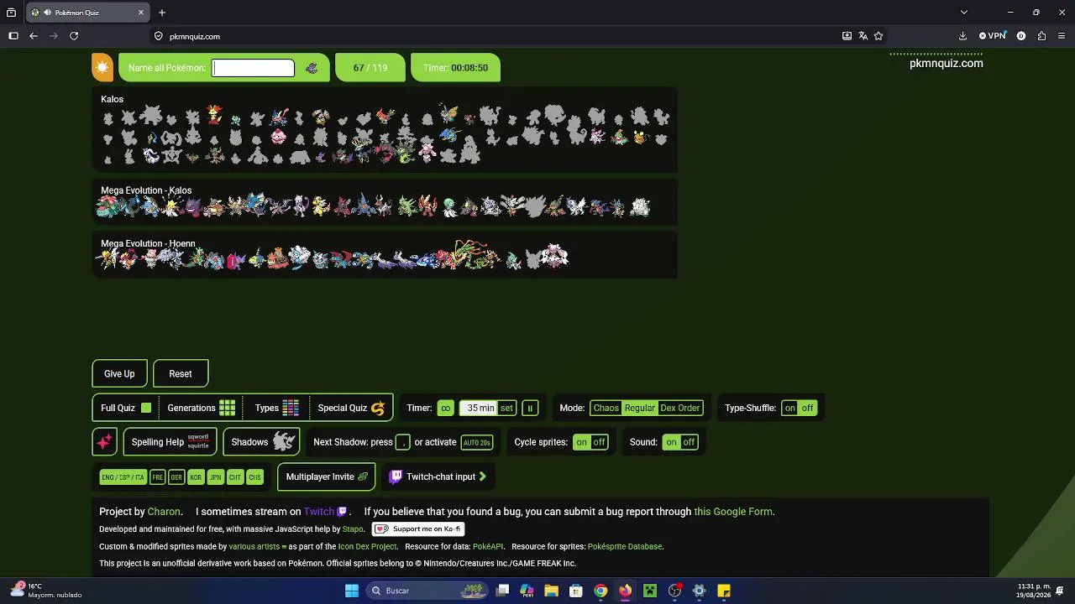1075x604 pixels.
Task: Turn Cycle sprites off
Action: (x=599, y=442)
